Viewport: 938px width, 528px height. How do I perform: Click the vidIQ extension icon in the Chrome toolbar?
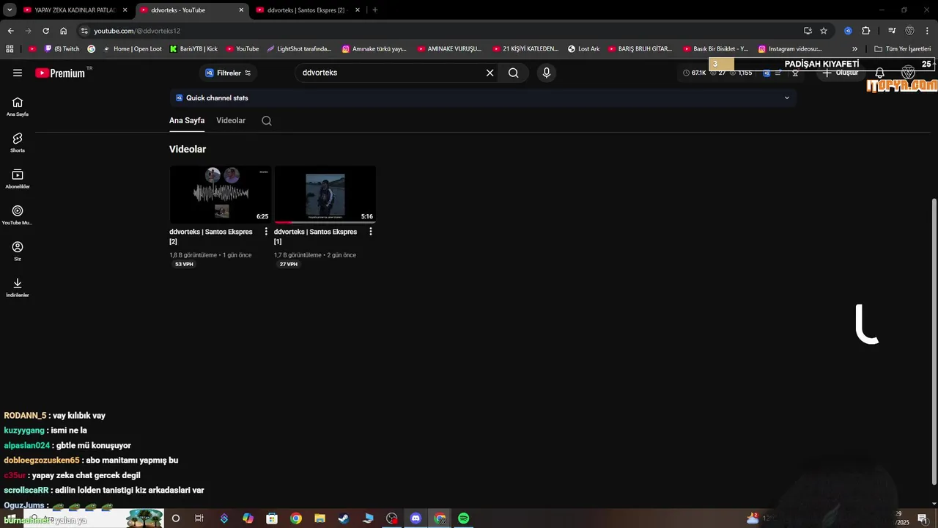point(848,31)
